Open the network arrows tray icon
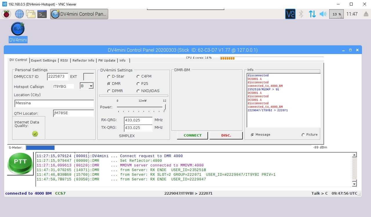The image size is (371, 217). [312, 14]
